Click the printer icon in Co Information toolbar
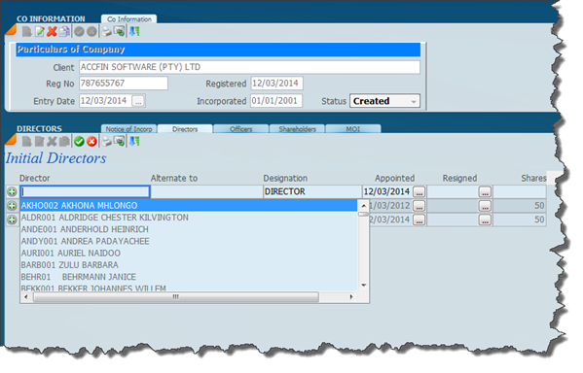The height and width of the screenshot is (373, 583). pos(107,31)
